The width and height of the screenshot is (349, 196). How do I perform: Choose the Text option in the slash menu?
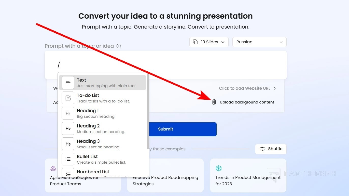click(x=102, y=83)
